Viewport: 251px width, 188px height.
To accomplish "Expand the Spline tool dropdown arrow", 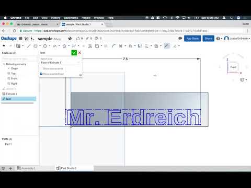I will point(78,46).
